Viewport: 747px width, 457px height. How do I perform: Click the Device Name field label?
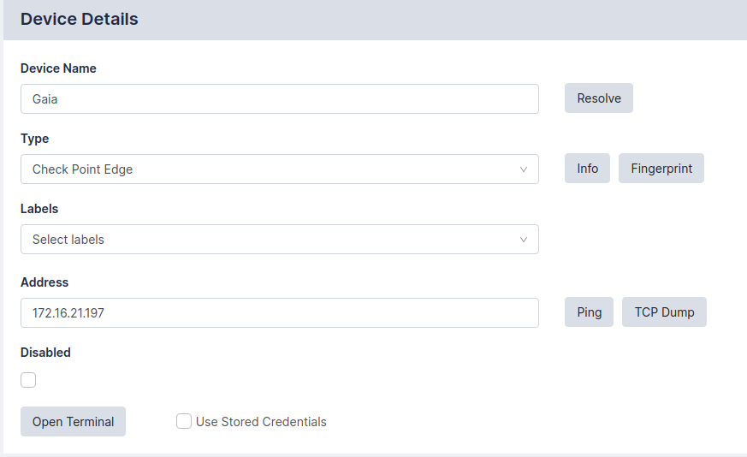[x=58, y=68]
